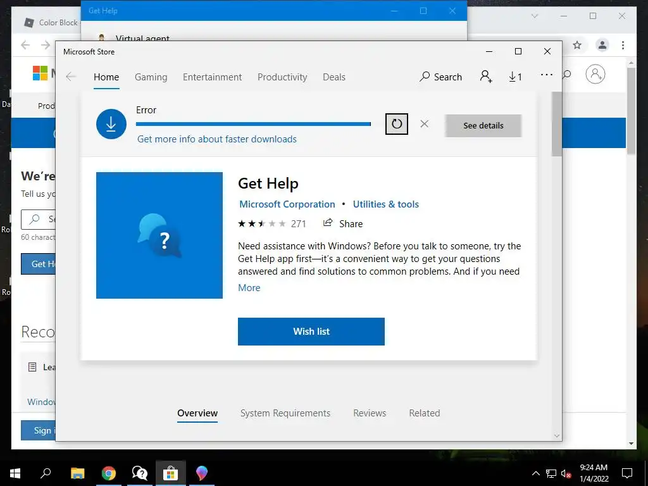
Task: Open Utilities & tools category link
Action: click(385, 204)
